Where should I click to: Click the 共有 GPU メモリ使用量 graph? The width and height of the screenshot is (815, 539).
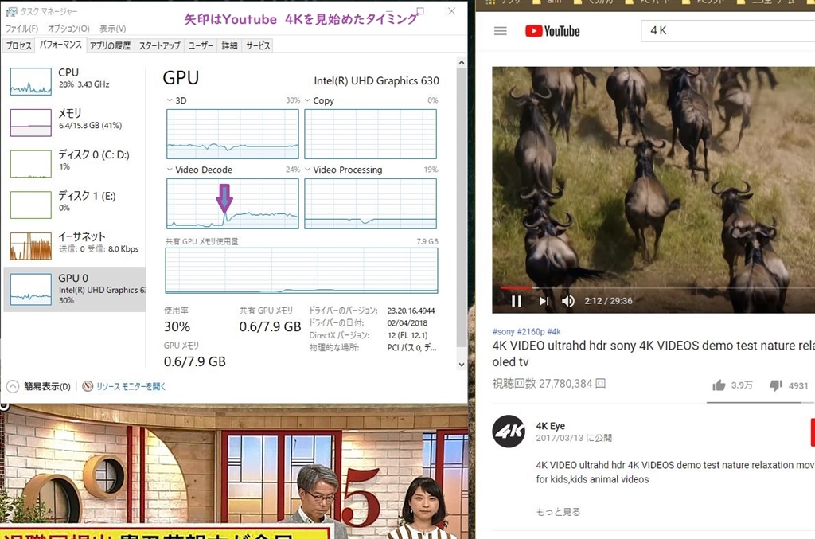tap(302, 271)
